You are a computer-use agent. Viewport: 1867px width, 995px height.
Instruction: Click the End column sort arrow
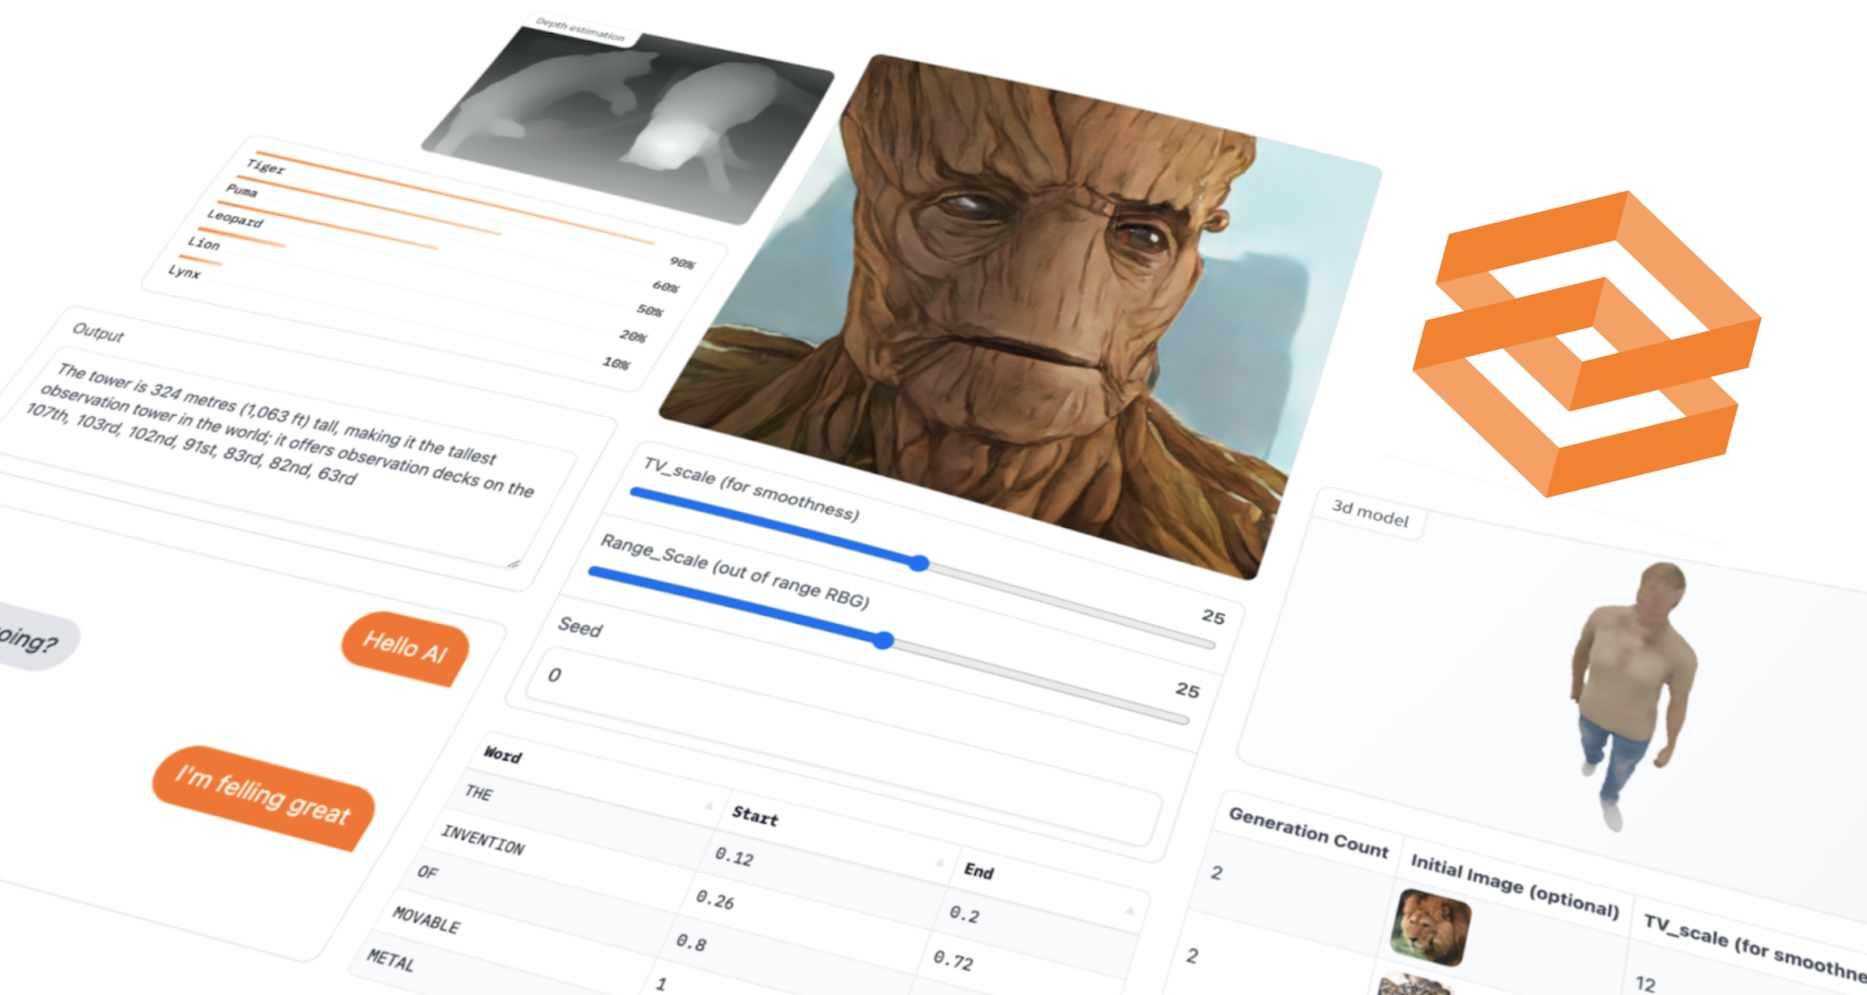click(1129, 911)
